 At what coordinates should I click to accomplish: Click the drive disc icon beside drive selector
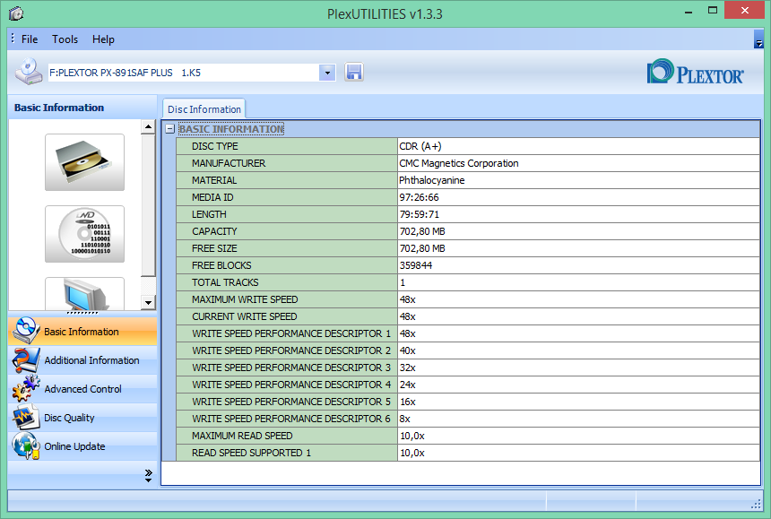coord(29,72)
